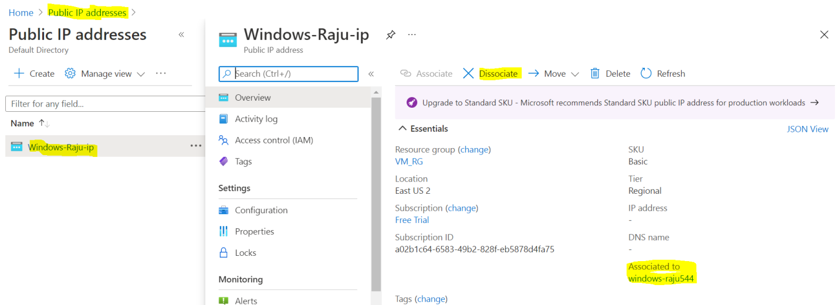Open Access control (IAM)
The height and width of the screenshot is (305, 839).
pos(274,140)
